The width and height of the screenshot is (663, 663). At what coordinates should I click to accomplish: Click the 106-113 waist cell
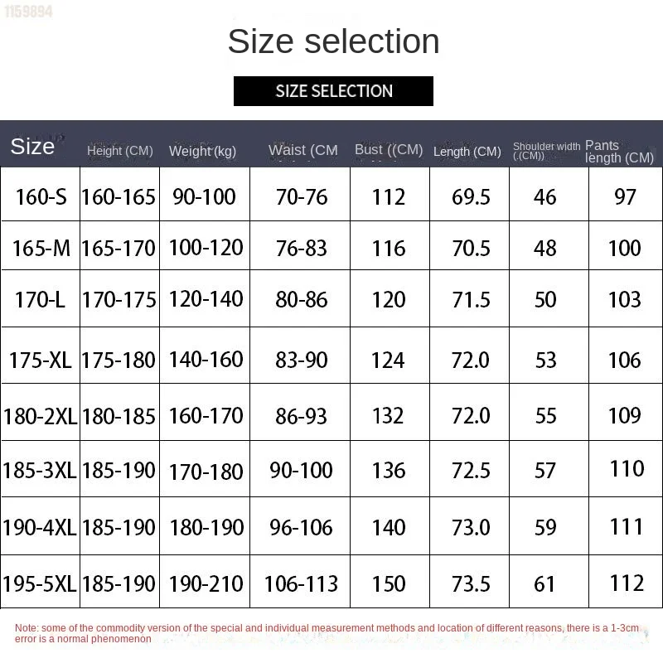301,583
